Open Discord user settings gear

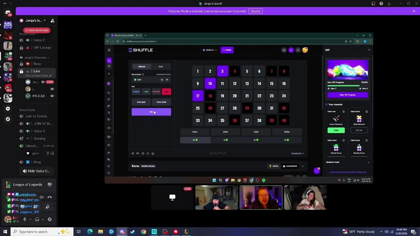(x=50, y=219)
